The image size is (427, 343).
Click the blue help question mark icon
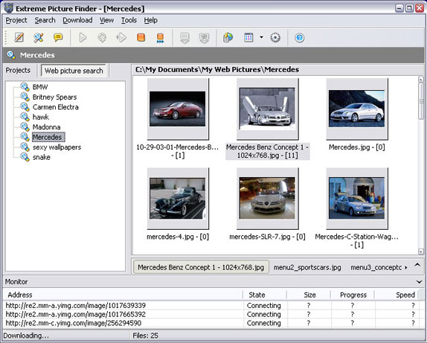[x=299, y=37]
